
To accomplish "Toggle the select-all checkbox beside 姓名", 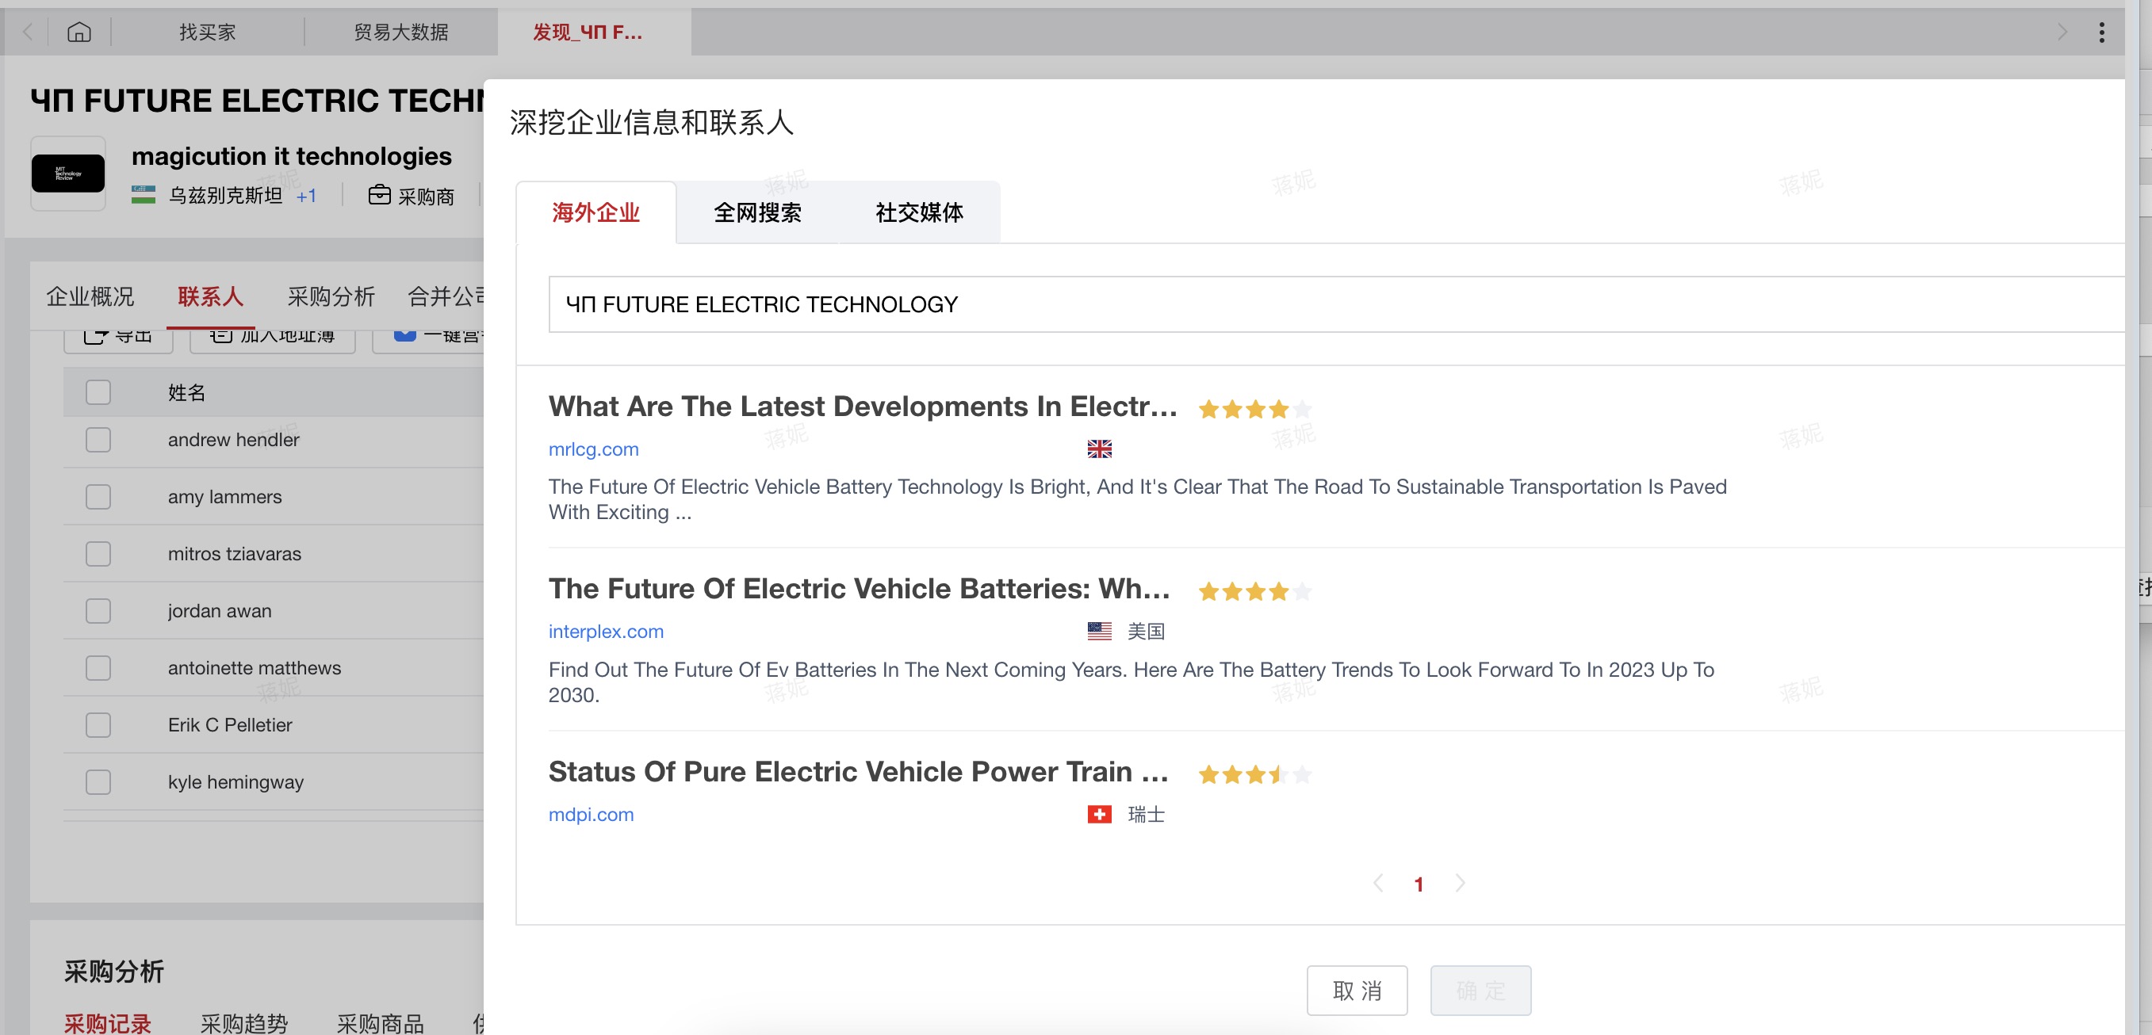I will 98,392.
